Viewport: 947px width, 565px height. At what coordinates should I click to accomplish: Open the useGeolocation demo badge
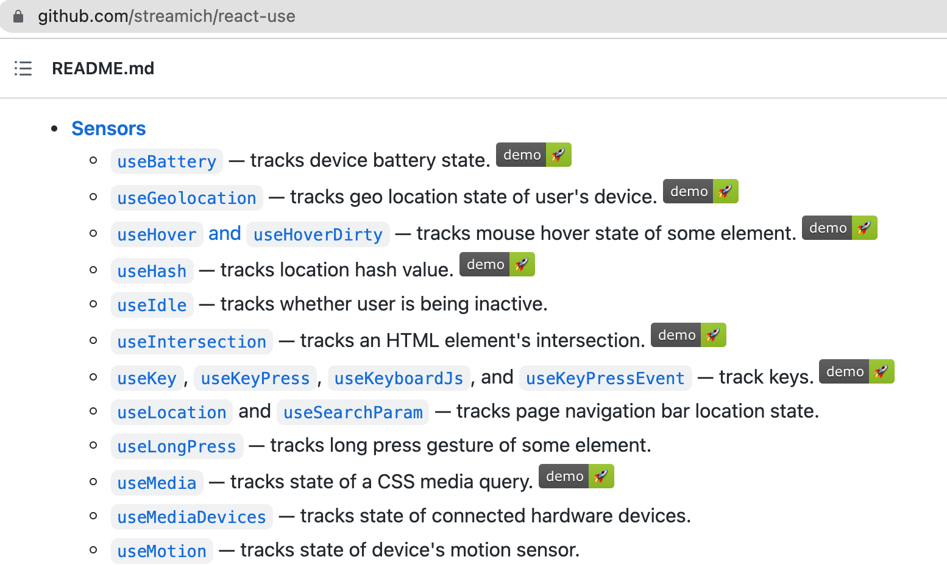point(700,192)
